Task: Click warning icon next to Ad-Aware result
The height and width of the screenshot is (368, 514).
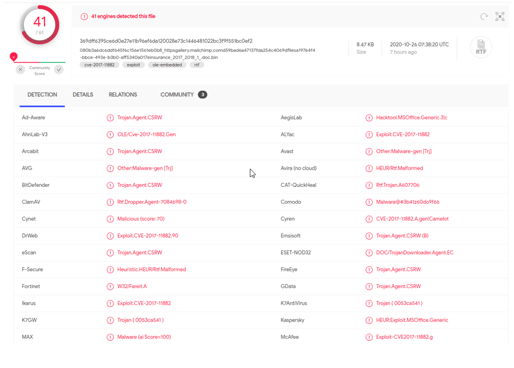Action: pos(110,118)
